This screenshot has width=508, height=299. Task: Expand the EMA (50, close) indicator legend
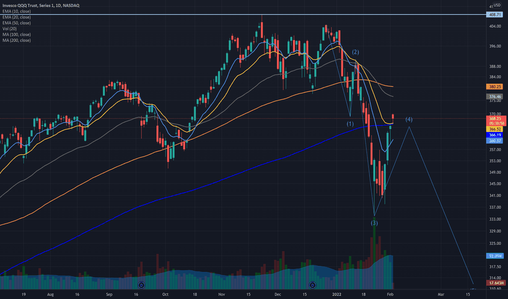16,23
